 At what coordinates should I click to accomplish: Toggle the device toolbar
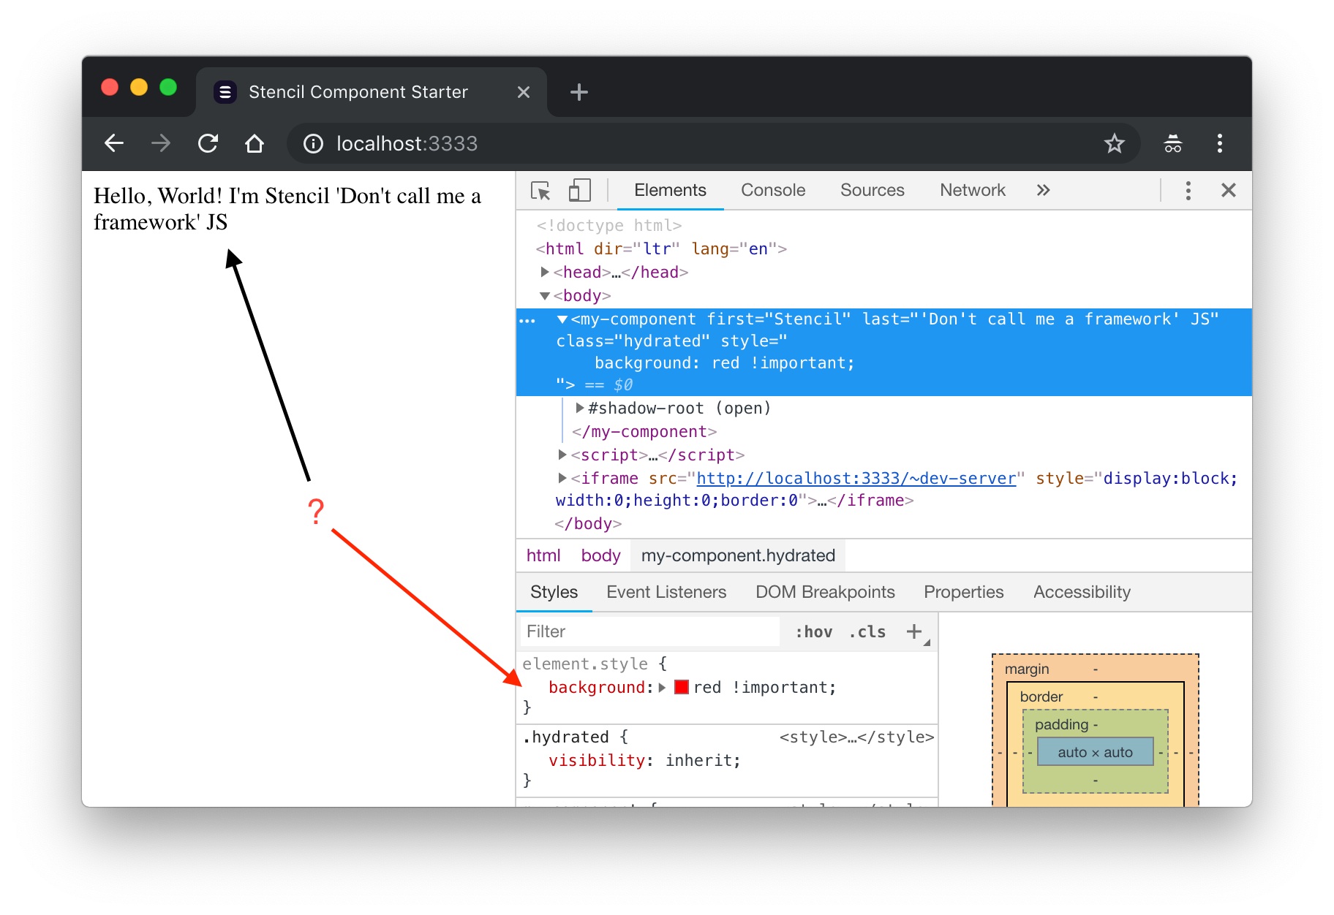tap(580, 191)
